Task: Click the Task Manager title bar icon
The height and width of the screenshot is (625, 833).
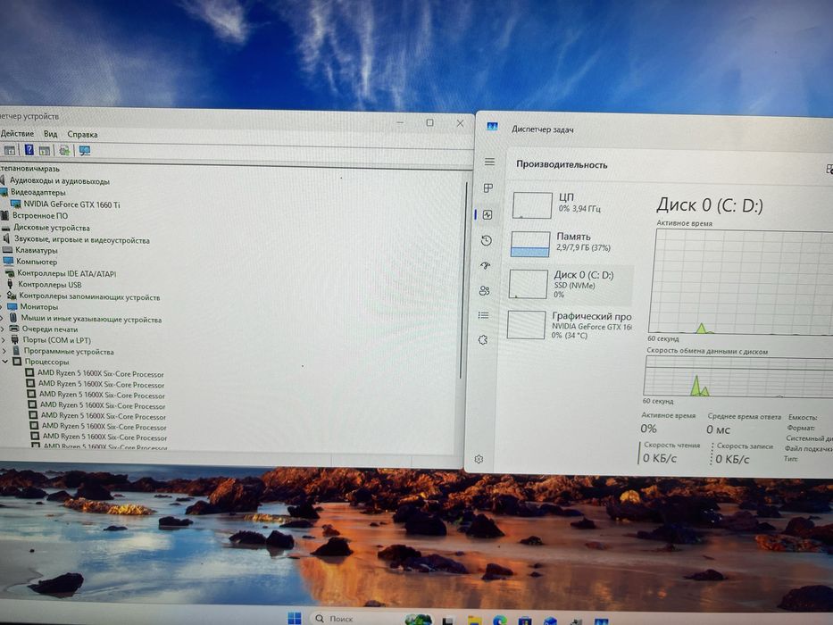Action: coord(492,127)
